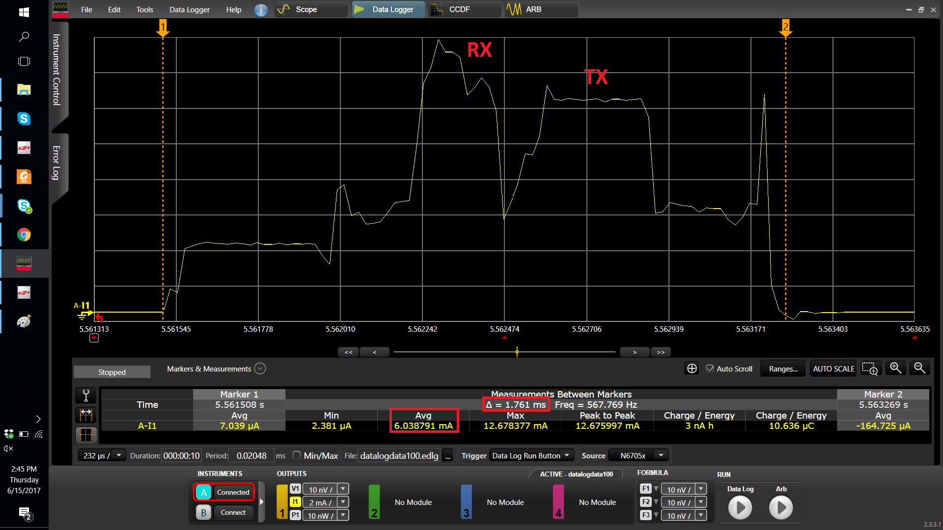The image size is (943, 530).
Task: Open the Data Logger menu
Action: click(x=190, y=9)
